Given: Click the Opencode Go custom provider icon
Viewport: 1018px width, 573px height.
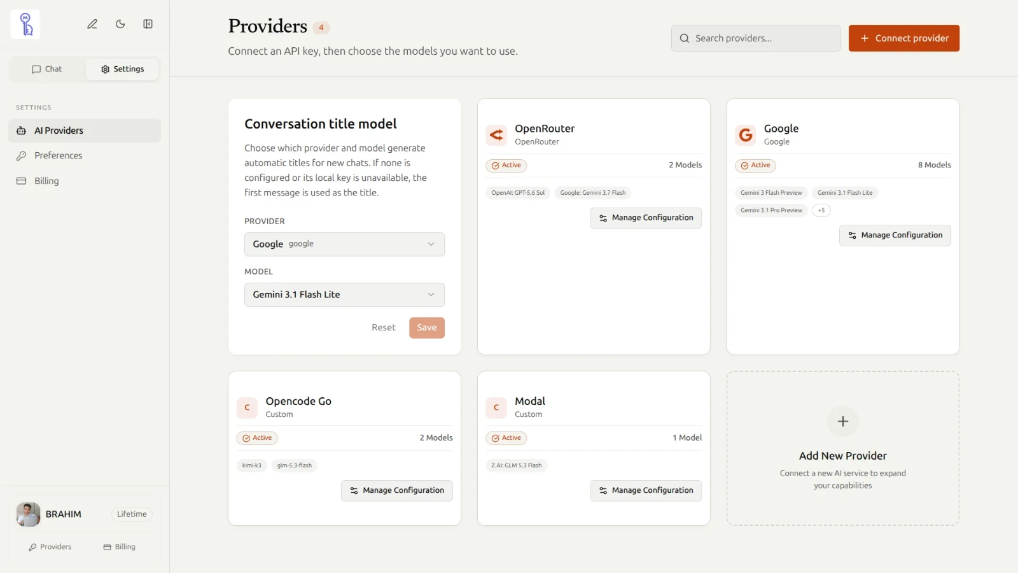Looking at the screenshot, I should tap(247, 407).
